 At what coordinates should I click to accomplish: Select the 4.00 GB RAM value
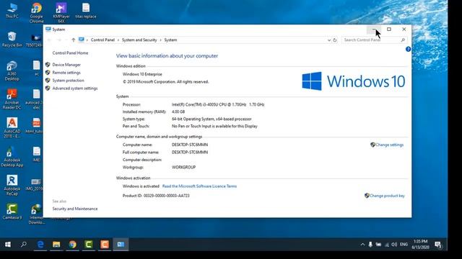[178, 112]
